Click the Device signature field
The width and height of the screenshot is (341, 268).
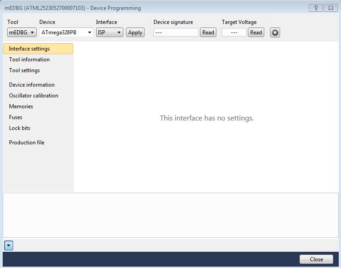176,32
